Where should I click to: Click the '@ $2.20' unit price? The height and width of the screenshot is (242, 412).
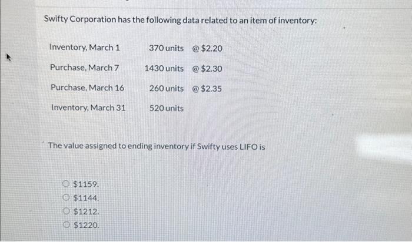207,47
